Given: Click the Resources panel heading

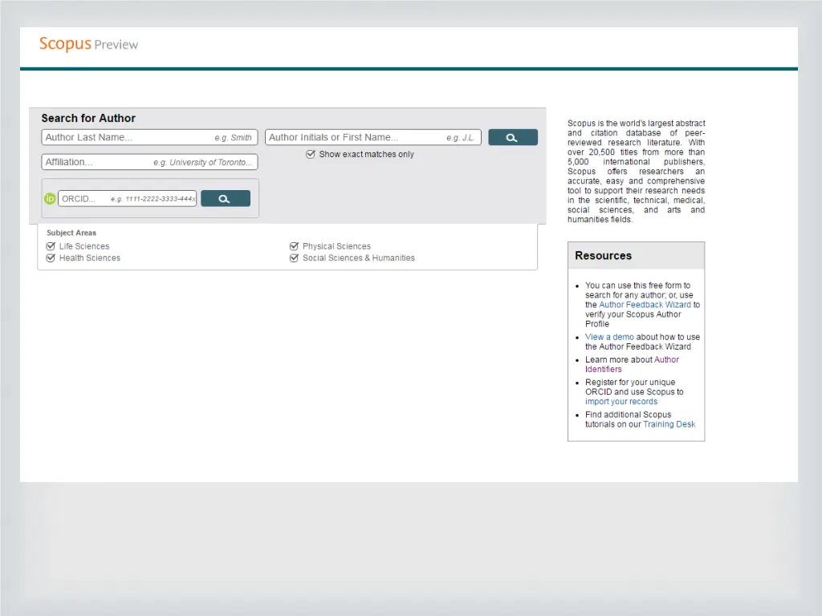Looking at the screenshot, I should point(604,256).
